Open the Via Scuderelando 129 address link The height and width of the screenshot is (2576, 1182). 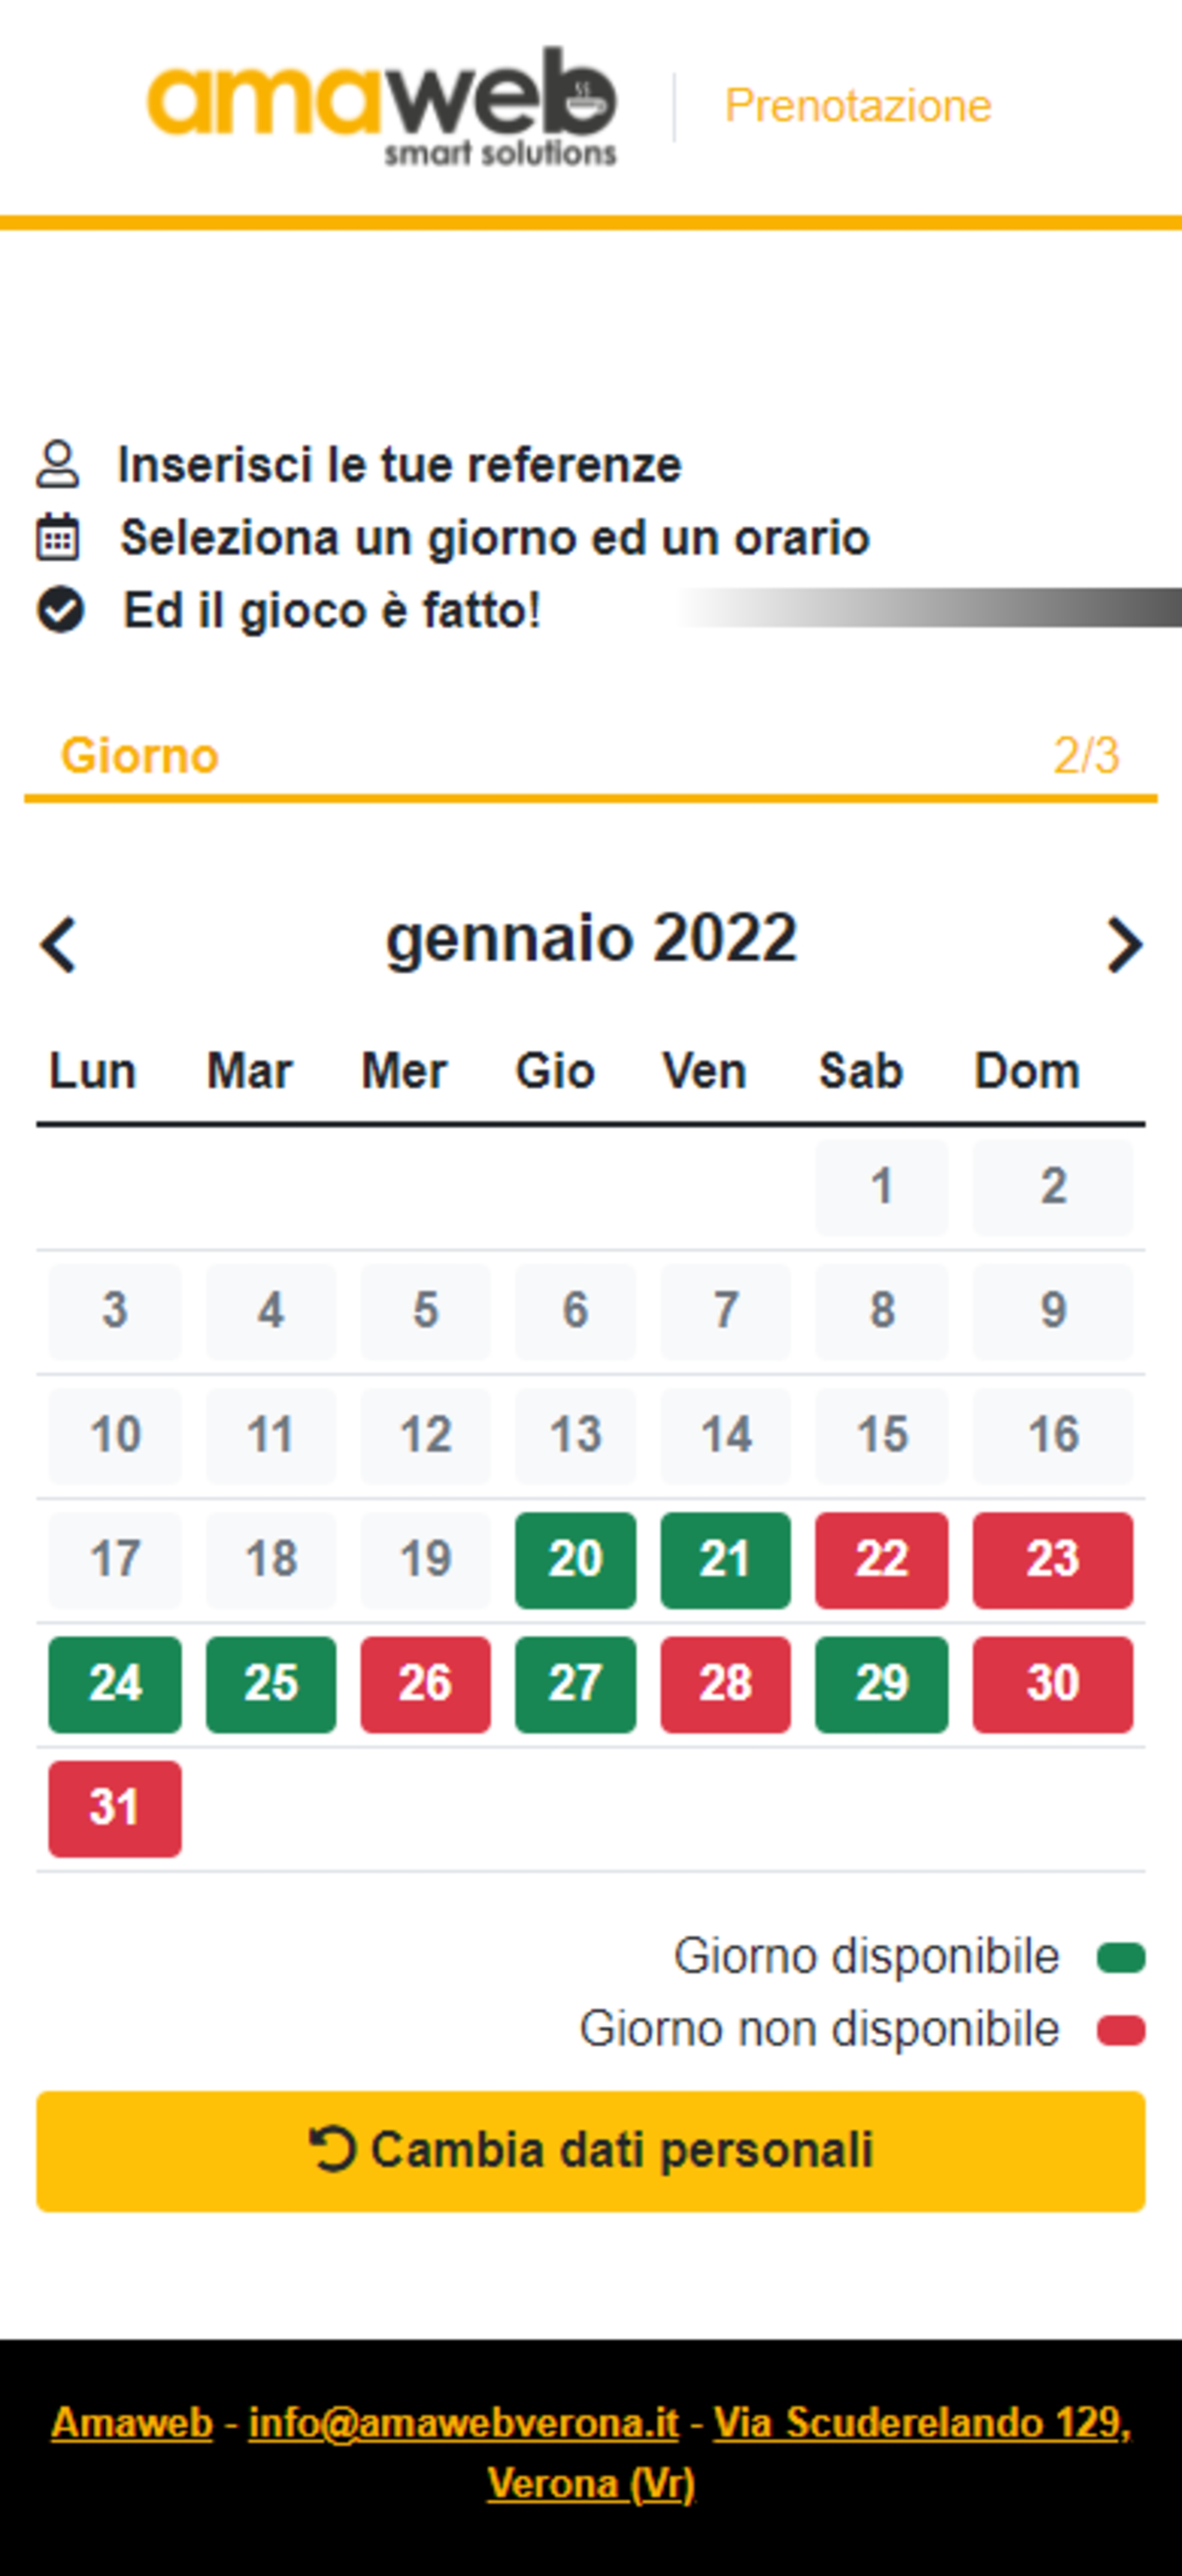921,2423
